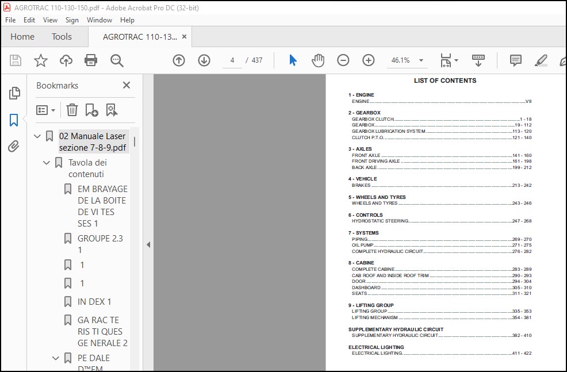Image resolution: width=567 pixels, height=372 pixels.
Task: Open the zoom percentage dropdown arrow
Action: [421, 60]
